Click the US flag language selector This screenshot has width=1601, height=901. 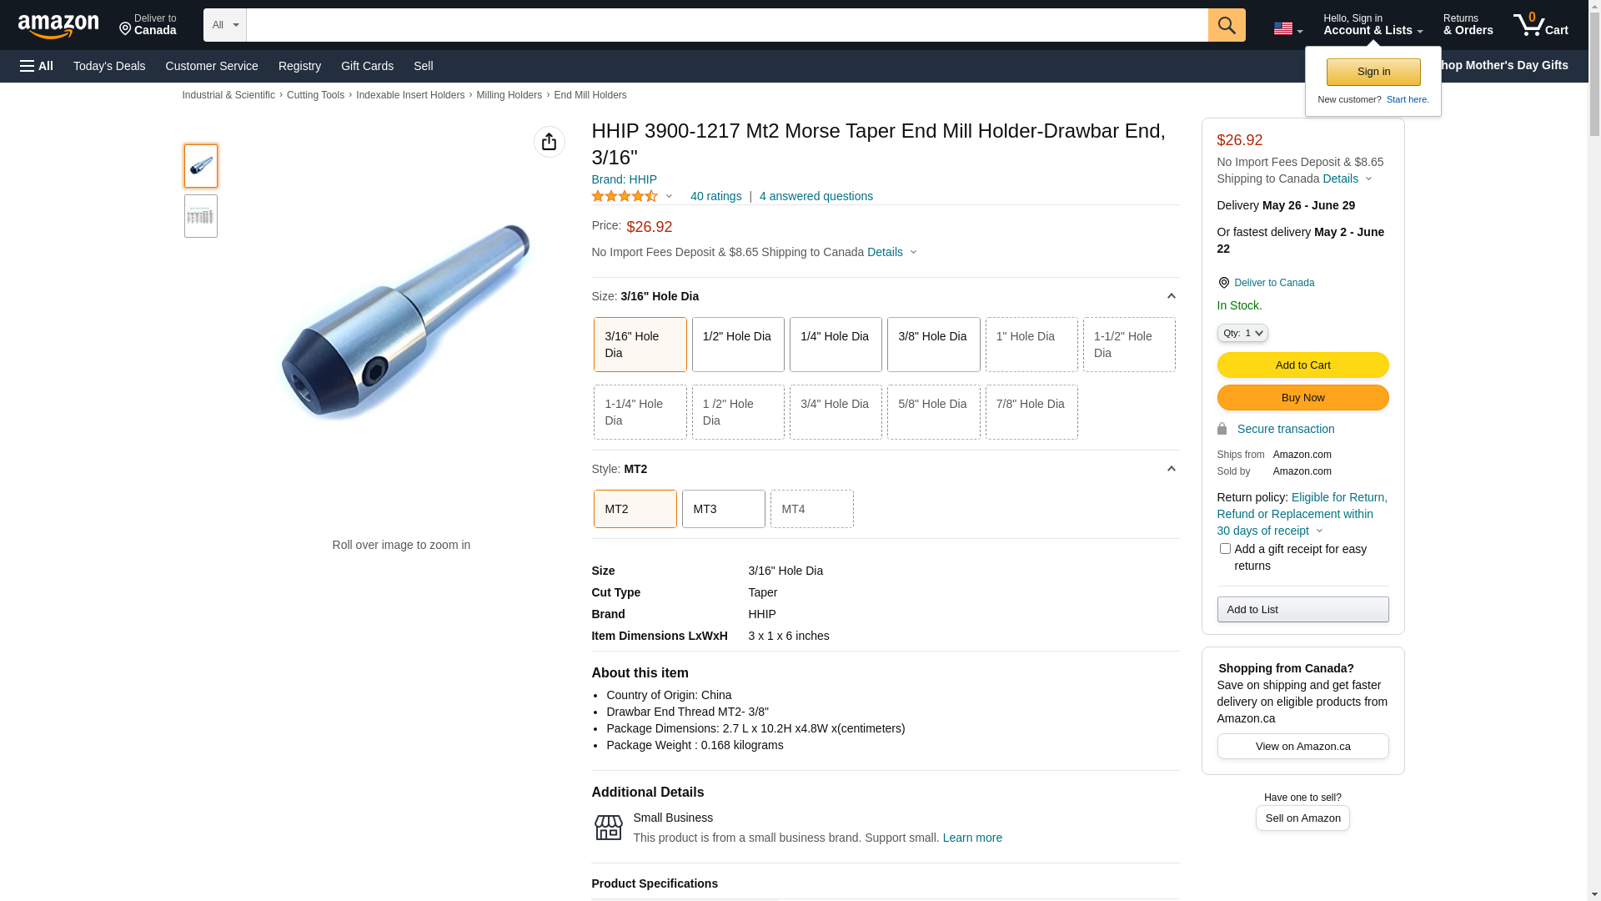point(1287,28)
